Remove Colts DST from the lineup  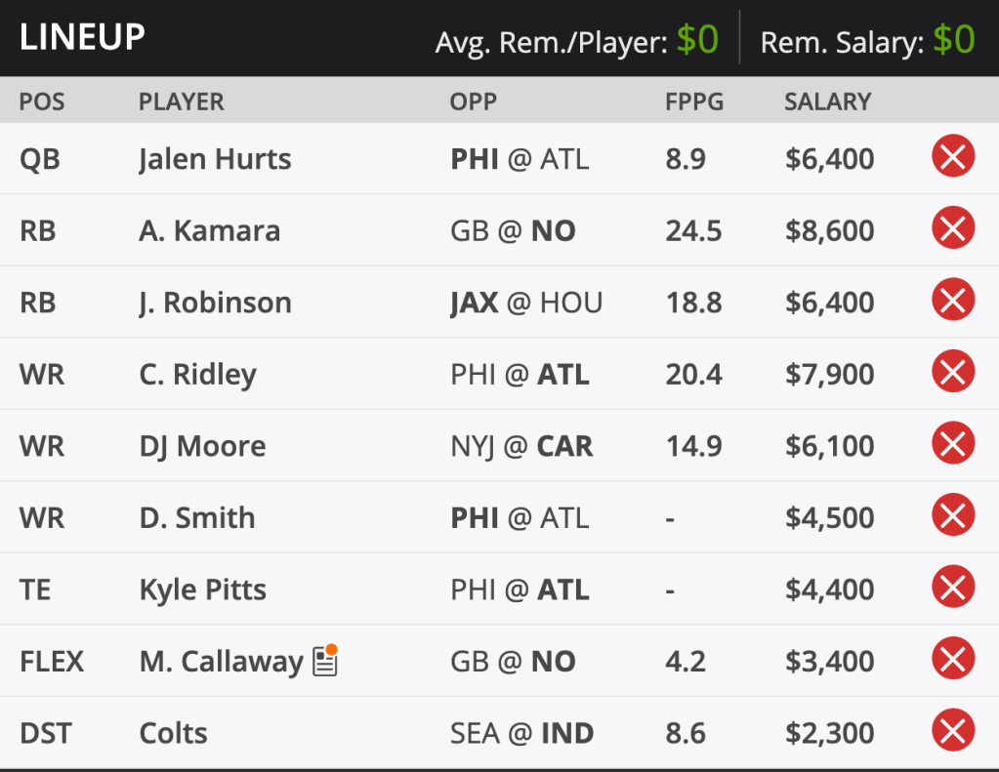(953, 732)
